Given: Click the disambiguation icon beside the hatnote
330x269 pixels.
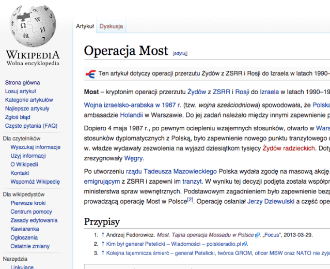Looking at the screenshot, I should pyautogui.click(x=91, y=73).
